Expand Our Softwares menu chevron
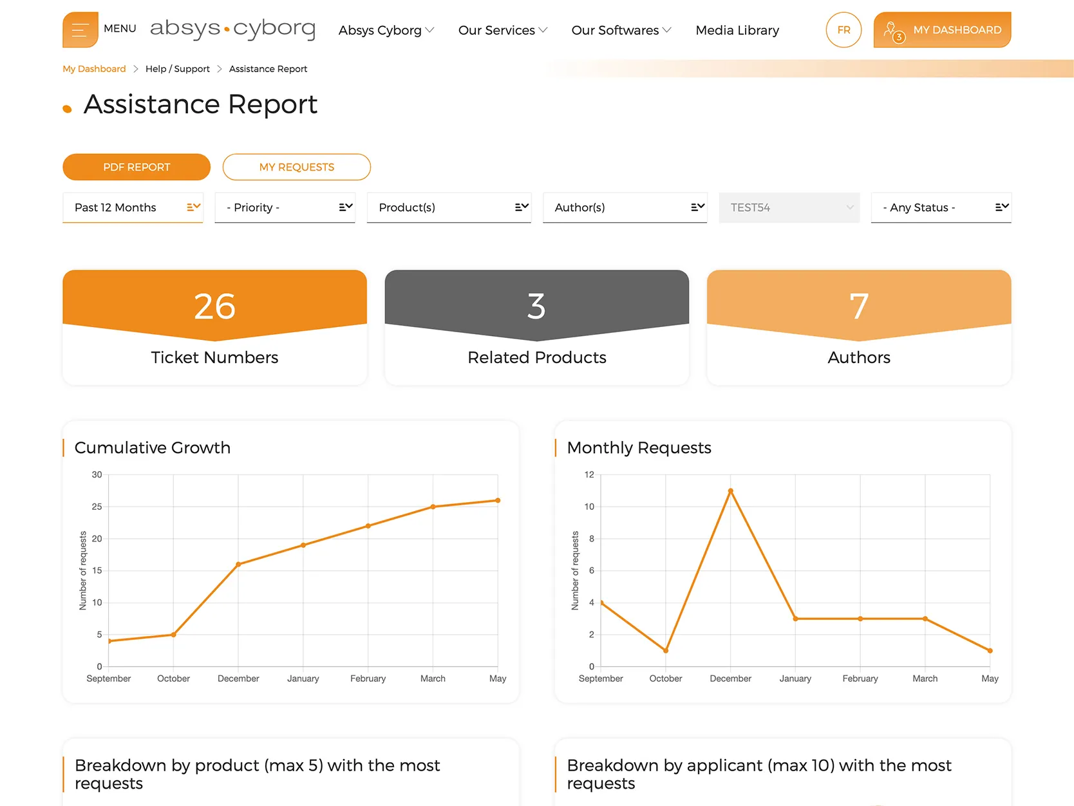Viewport: 1074px width, 806px height. pos(667,30)
